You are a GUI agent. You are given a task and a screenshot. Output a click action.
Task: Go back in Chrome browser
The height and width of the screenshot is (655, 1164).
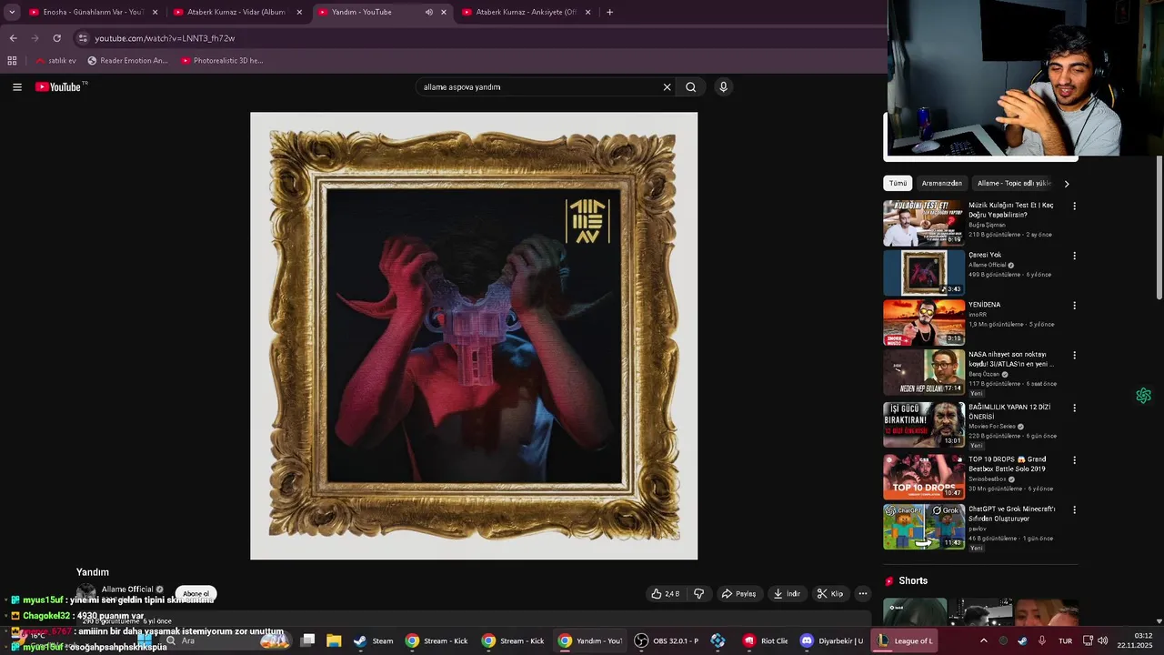tap(13, 38)
